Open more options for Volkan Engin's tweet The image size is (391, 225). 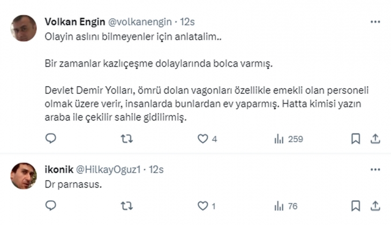375,22
